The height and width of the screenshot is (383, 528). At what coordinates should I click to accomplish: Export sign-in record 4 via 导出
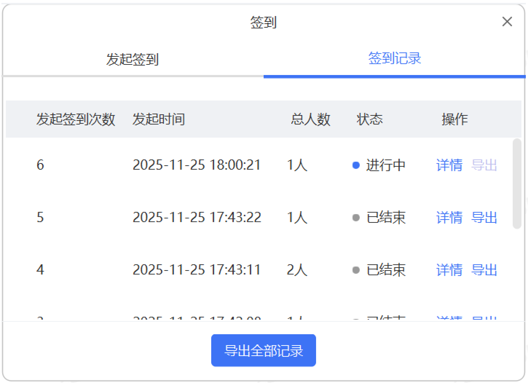click(484, 270)
